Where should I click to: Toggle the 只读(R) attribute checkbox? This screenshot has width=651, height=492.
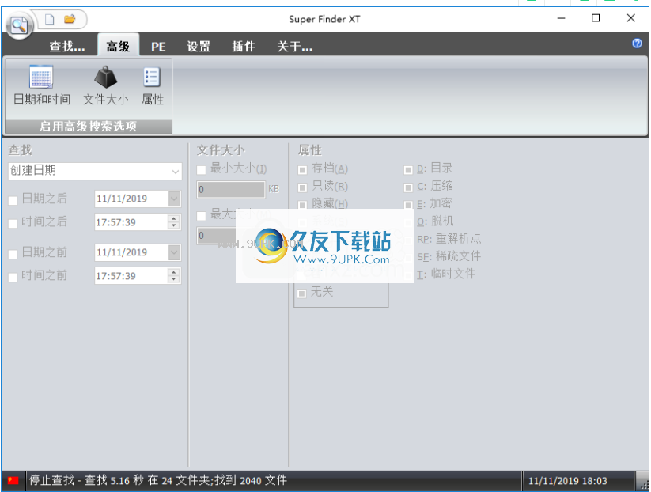(303, 187)
